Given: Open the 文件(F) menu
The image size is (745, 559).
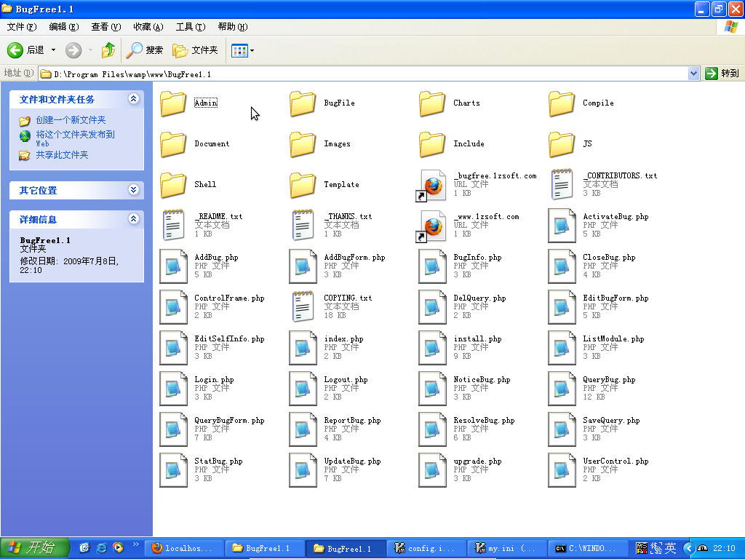Looking at the screenshot, I should (x=21, y=27).
